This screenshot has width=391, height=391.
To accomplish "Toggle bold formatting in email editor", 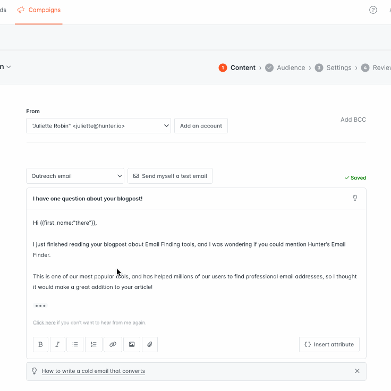I will click(x=40, y=344).
